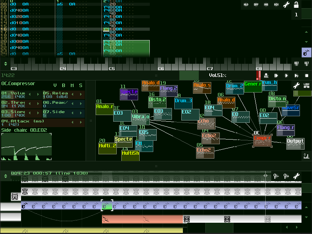Image resolution: width=312 pixels, height=234 pixels.
Task: Select the Vibra..o module
Action: pyautogui.click(x=141, y=119)
